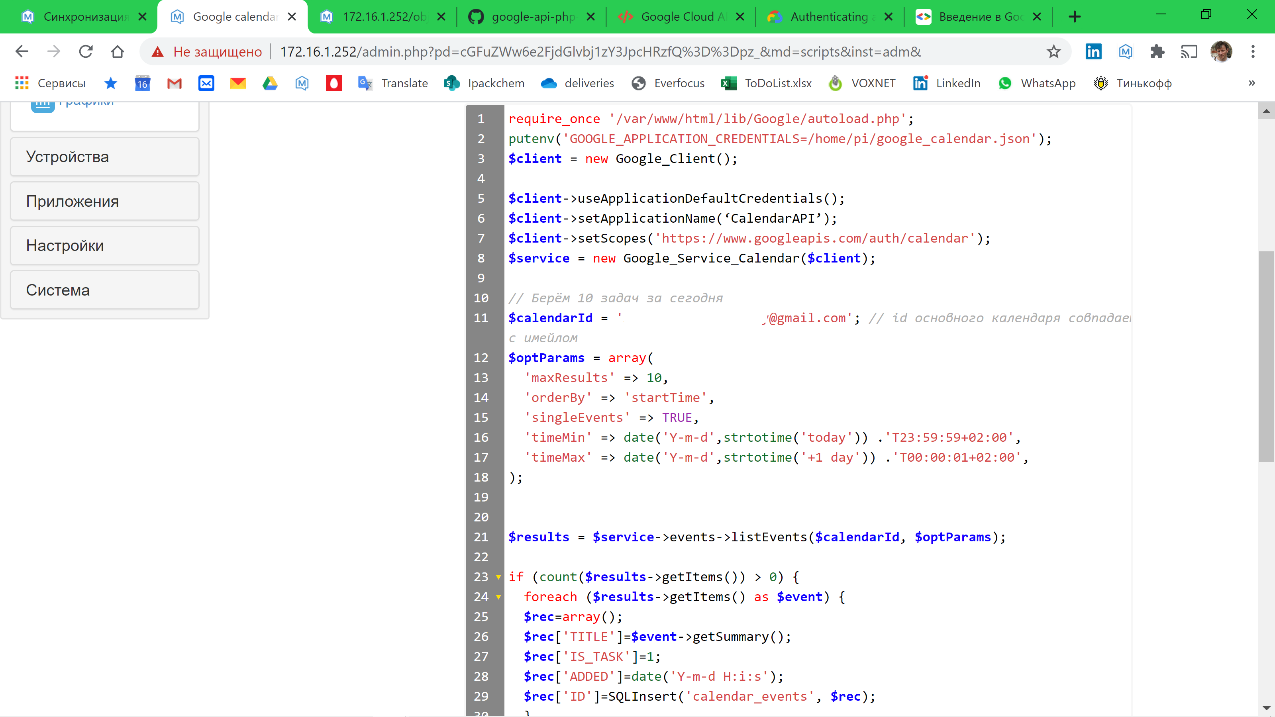Expand the hidden bookmarks chevron
This screenshot has height=717, width=1275.
point(1252,83)
